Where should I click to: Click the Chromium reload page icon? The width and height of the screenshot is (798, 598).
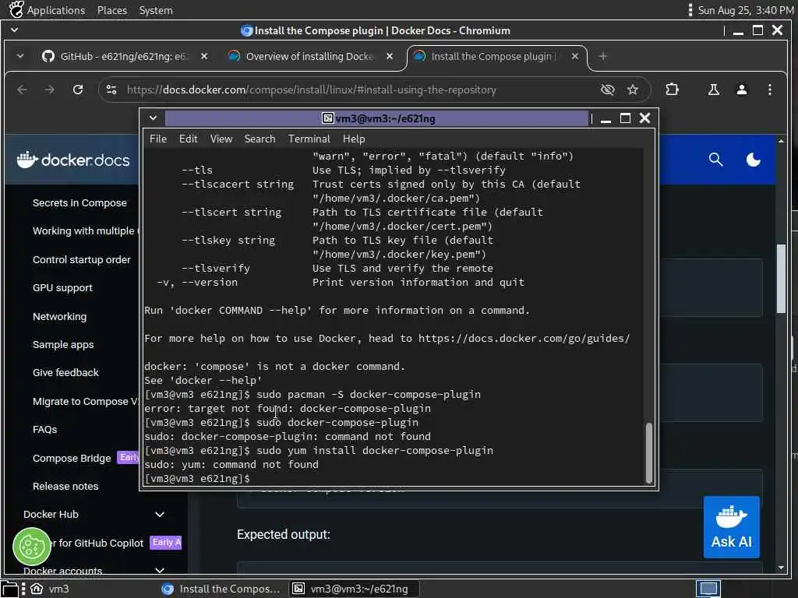click(78, 90)
